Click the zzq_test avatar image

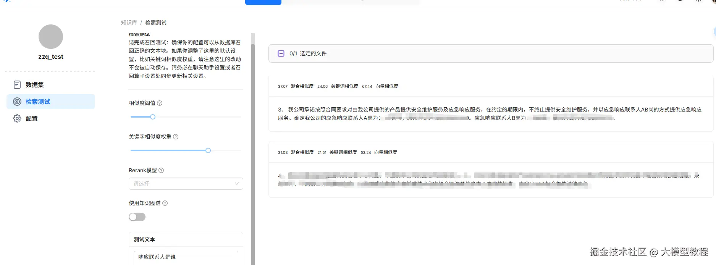pyautogui.click(x=51, y=37)
